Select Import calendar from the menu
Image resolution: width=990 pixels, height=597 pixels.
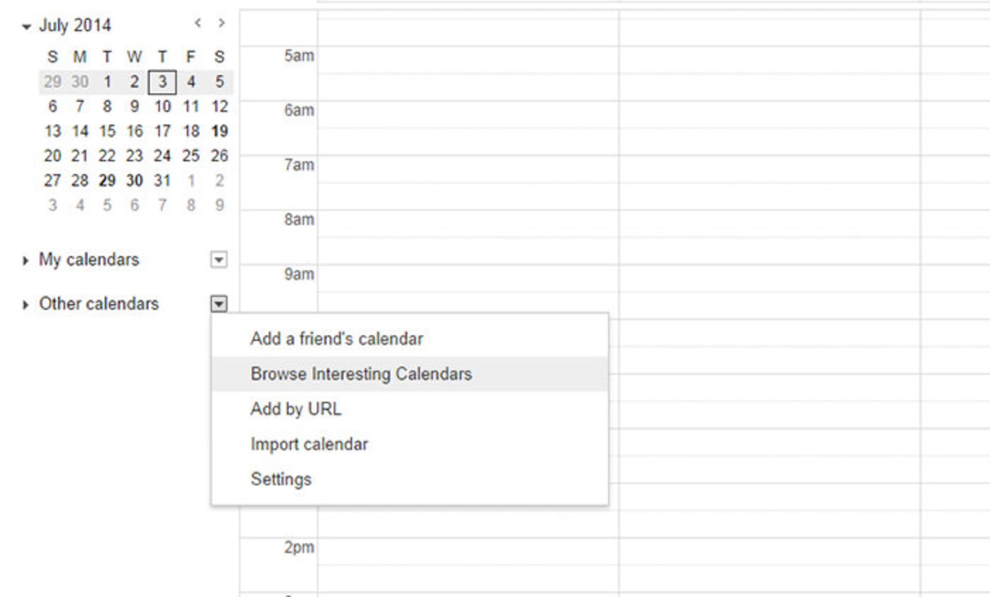pos(309,444)
